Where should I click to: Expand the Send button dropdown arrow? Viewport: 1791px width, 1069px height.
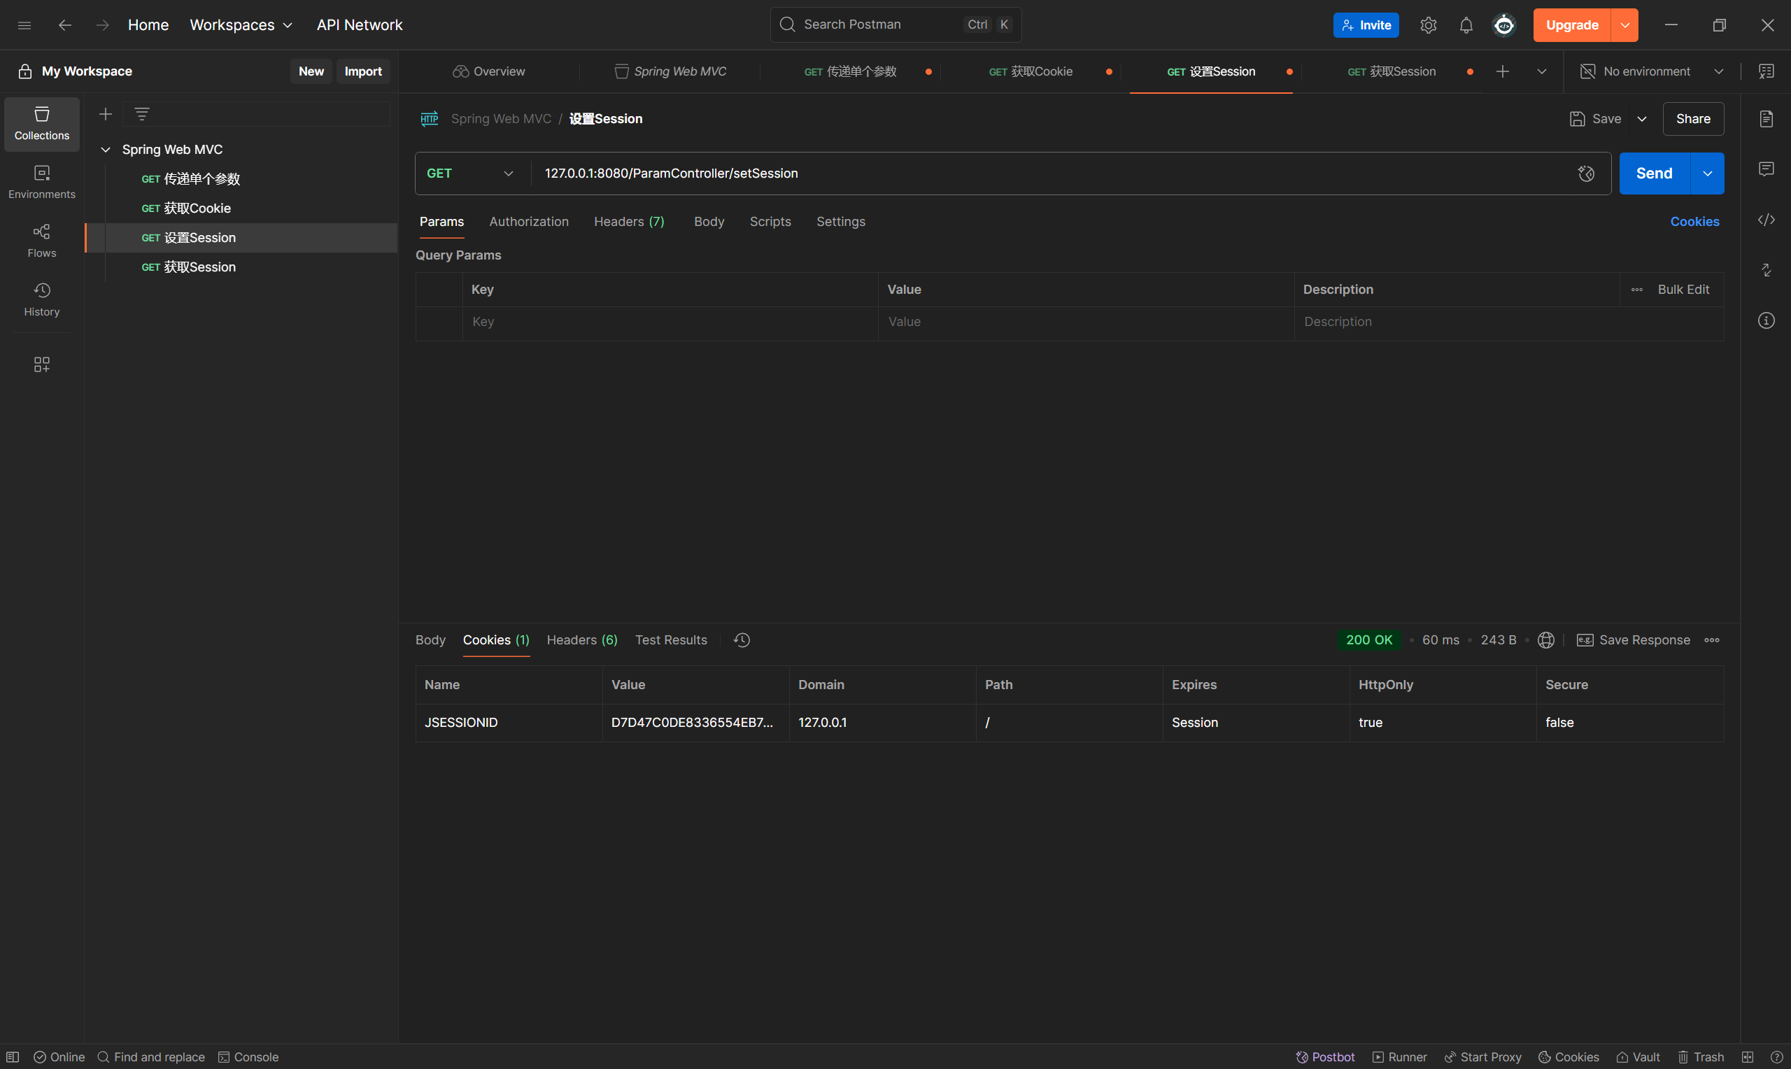1707,174
